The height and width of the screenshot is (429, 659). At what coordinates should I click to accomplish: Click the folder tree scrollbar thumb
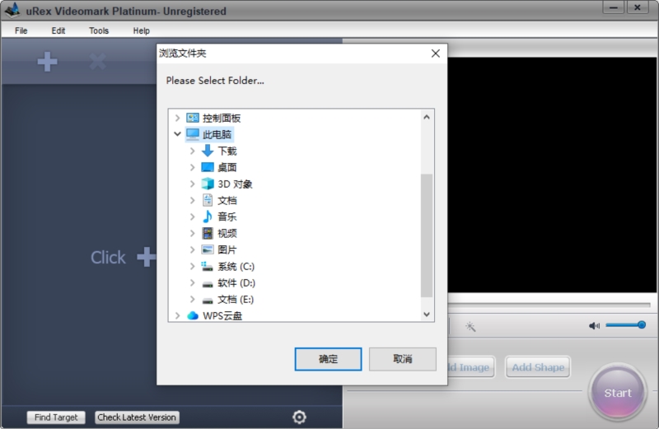(x=427, y=235)
